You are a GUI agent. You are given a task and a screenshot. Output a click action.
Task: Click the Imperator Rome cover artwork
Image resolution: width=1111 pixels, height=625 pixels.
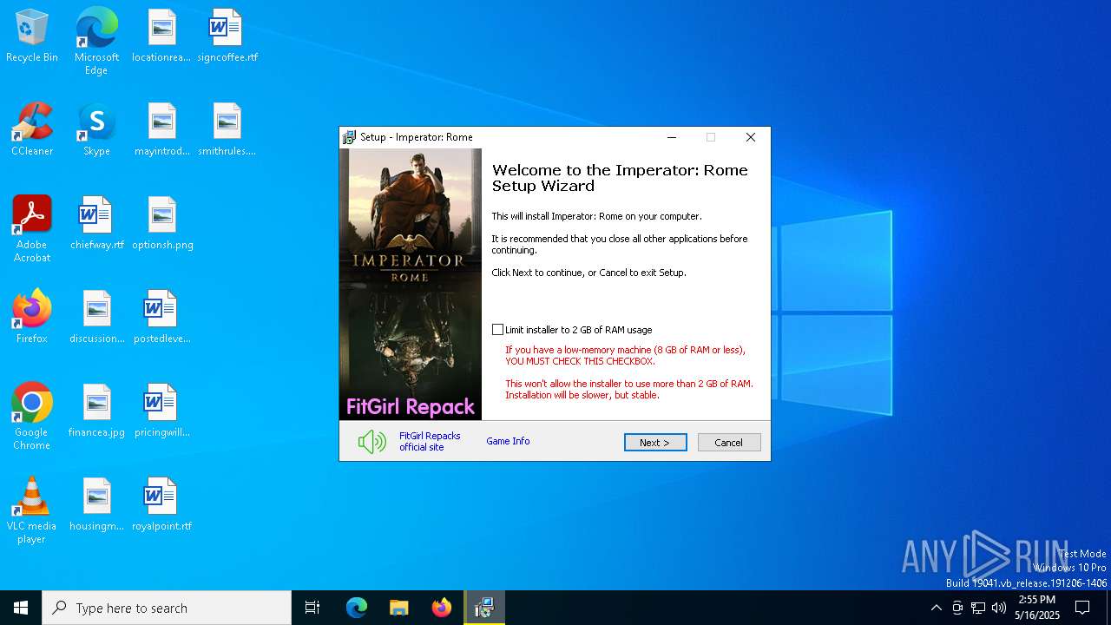click(x=411, y=284)
